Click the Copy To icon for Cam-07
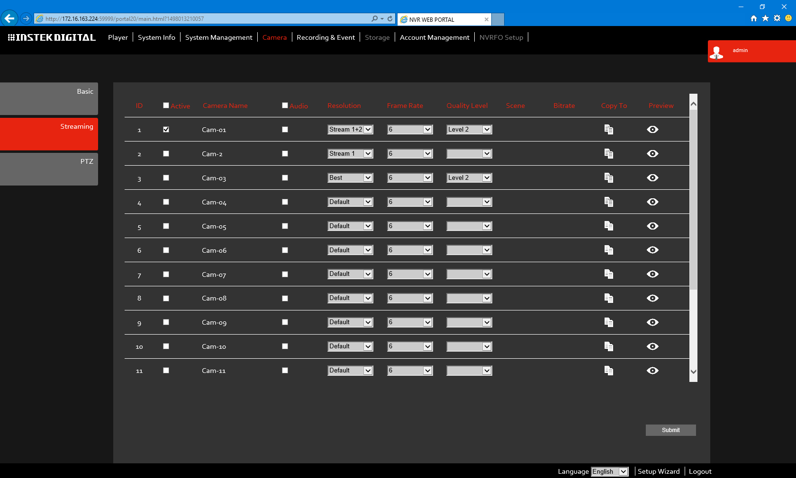The image size is (796, 478). click(x=609, y=274)
